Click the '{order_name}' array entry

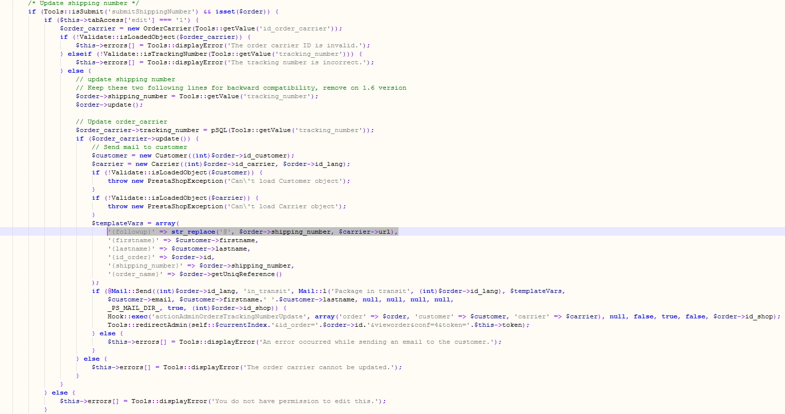195,274
